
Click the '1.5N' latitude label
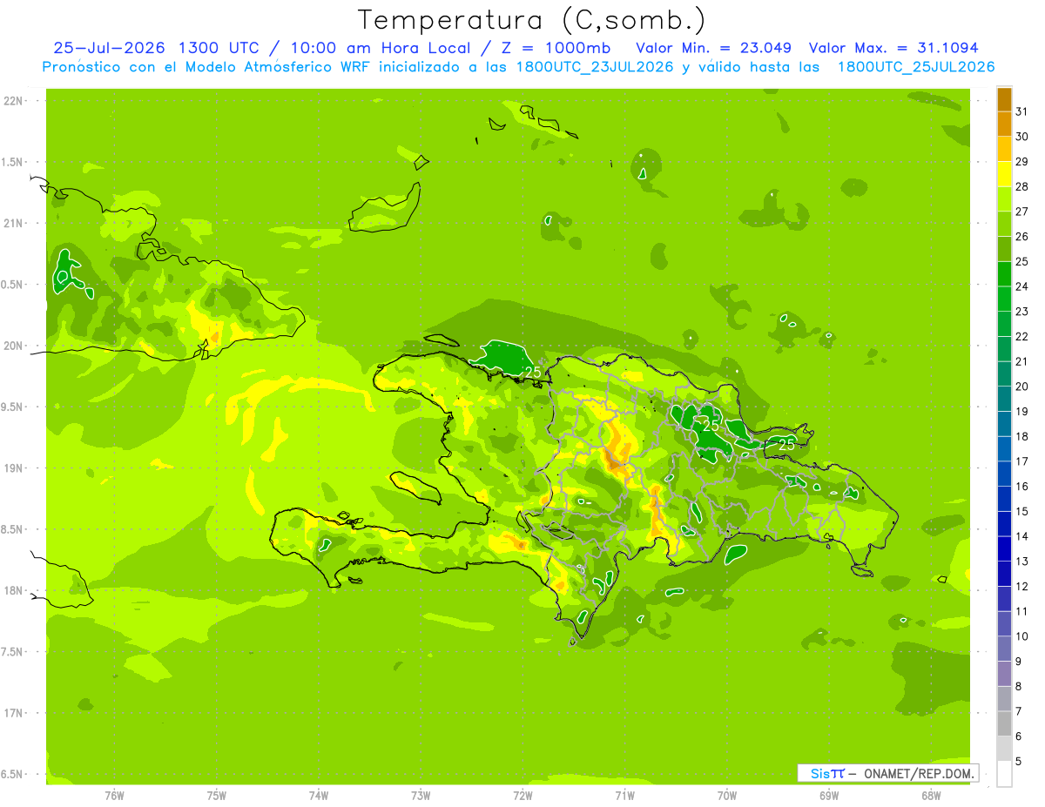(x=13, y=163)
